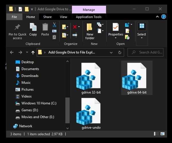Click quick access New folder icon
Viewport: 172px width, 143px height.
[x=27, y=9]
